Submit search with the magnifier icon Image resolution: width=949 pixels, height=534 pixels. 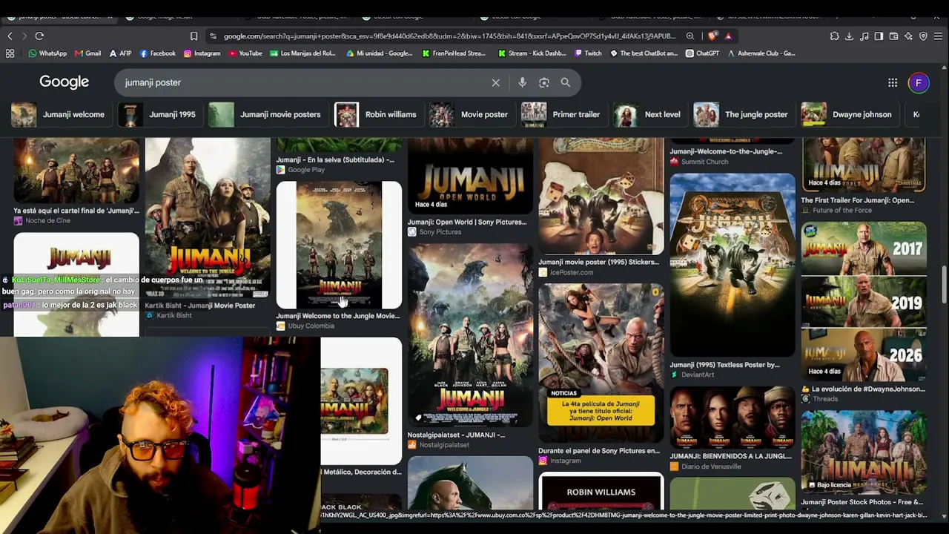click(565, 82)
